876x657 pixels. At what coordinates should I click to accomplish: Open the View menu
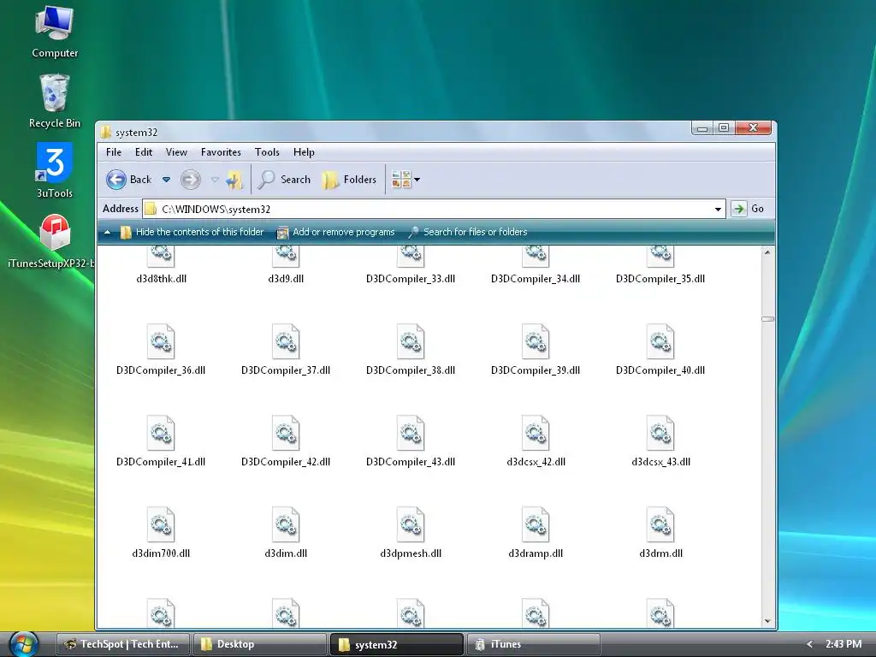[176, 152]
